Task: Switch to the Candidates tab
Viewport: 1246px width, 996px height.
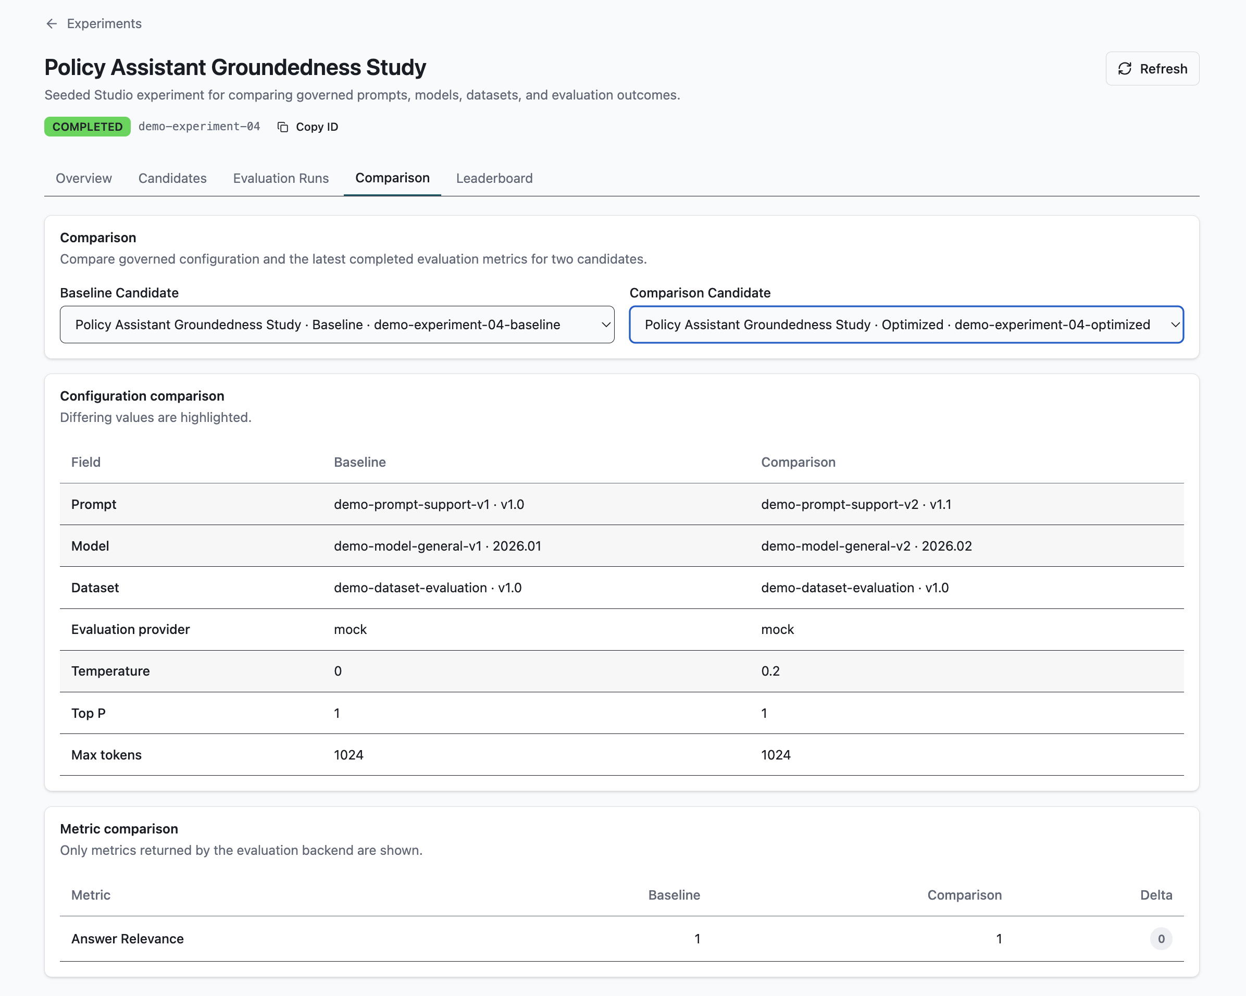Action: pos(172,178)
